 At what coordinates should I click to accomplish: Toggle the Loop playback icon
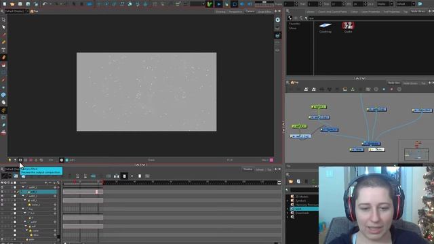coord(235,4)
